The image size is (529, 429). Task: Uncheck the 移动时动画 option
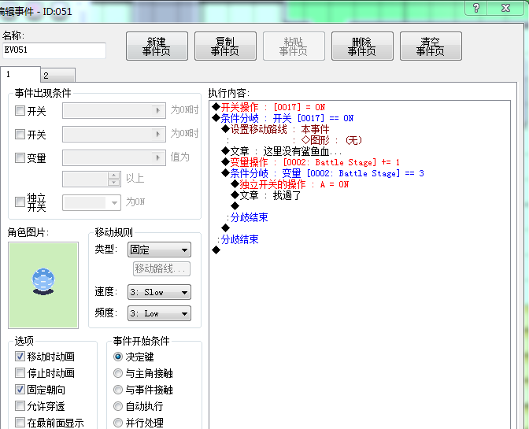pos(20,356)
